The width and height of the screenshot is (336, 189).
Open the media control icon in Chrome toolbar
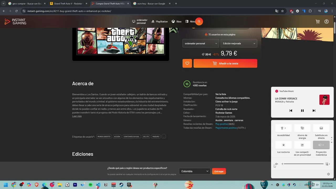[x=319, y=11]
